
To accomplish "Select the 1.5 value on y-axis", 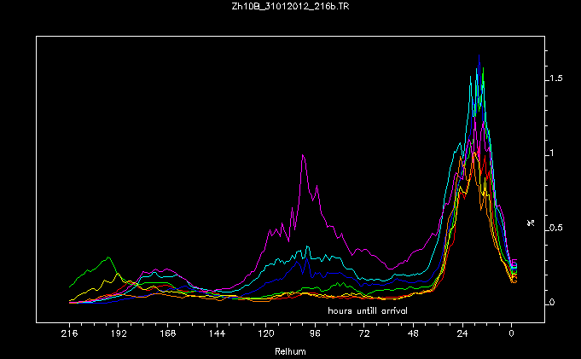I will 556,78.
